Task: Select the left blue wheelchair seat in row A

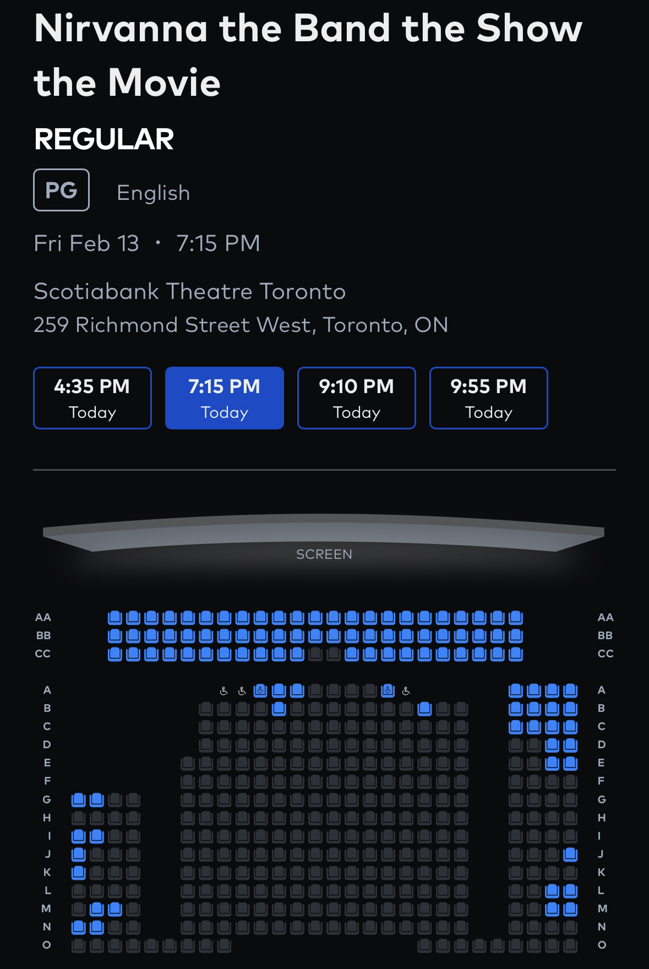Action: point(260,690)
